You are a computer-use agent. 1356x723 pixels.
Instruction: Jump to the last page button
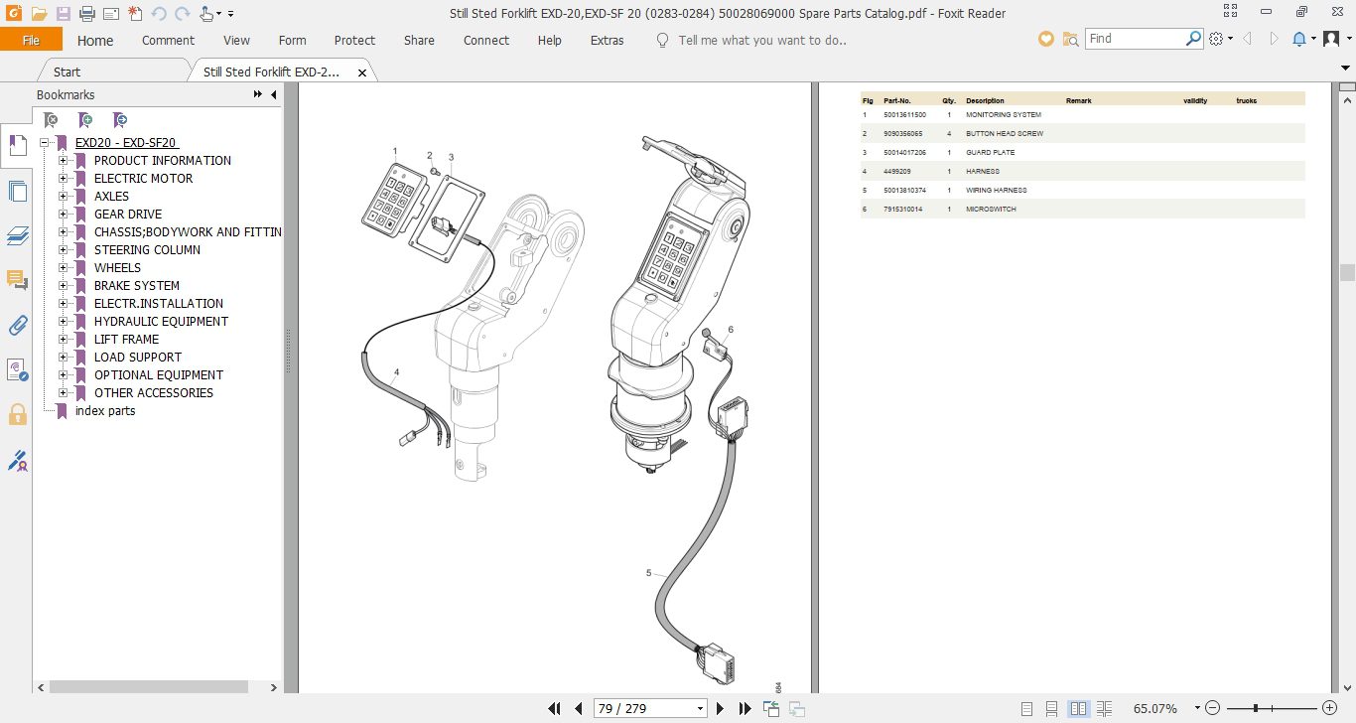pos(746,708)
